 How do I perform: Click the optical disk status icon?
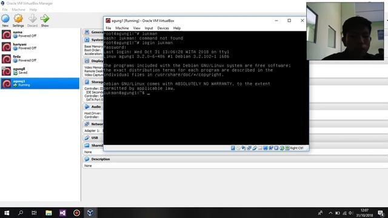238,148
